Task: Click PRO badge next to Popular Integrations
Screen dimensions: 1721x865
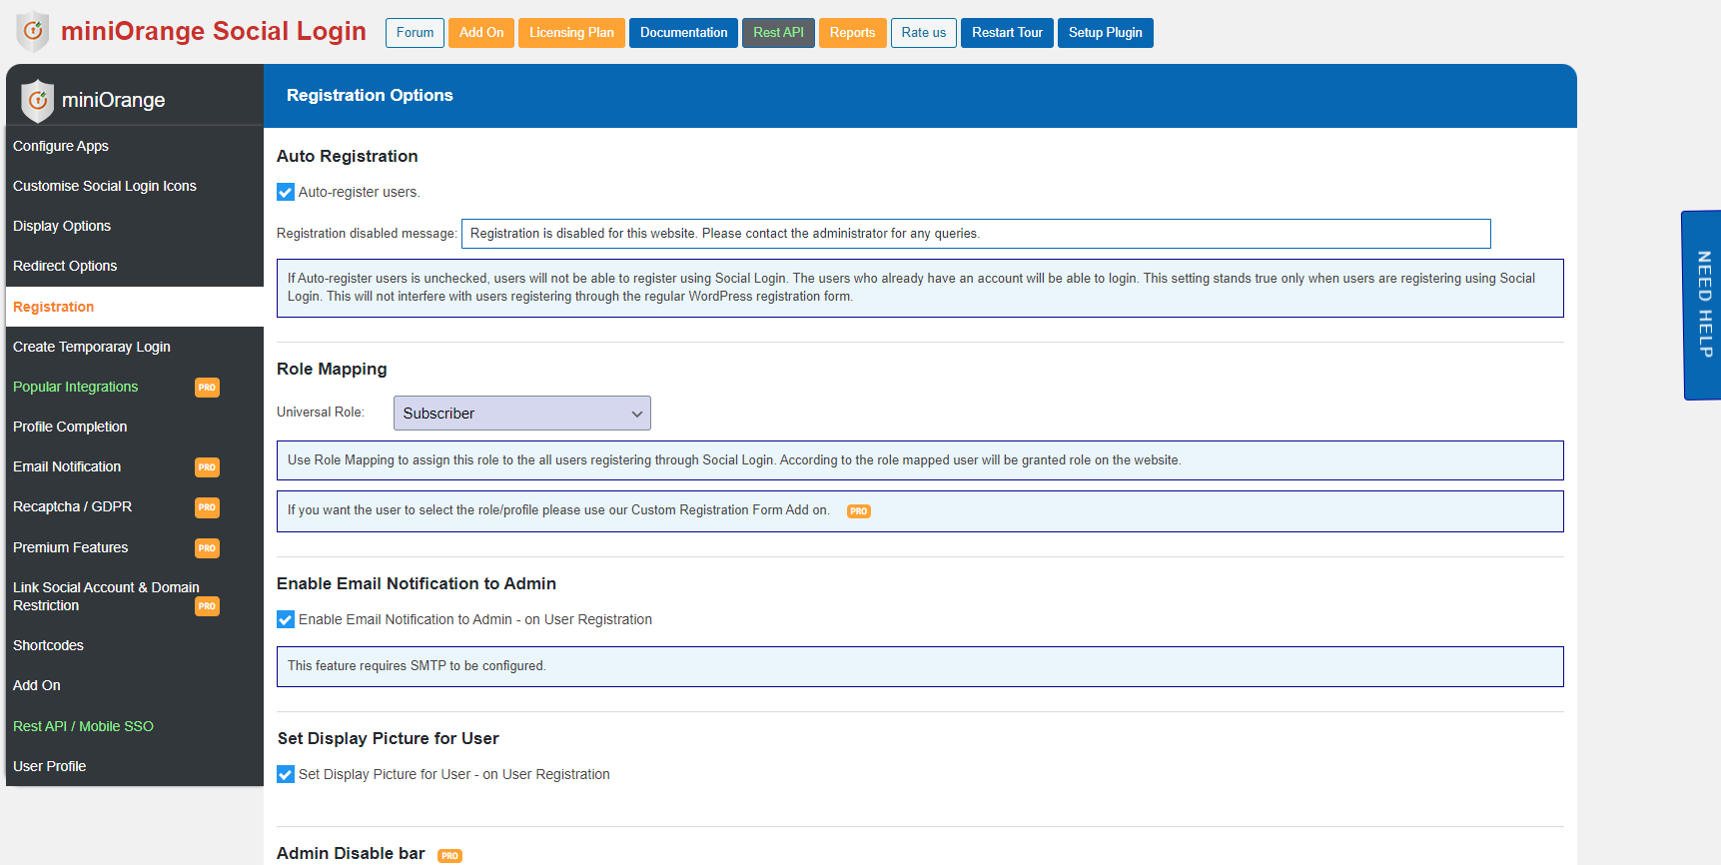Action: [x=207, y=388]
